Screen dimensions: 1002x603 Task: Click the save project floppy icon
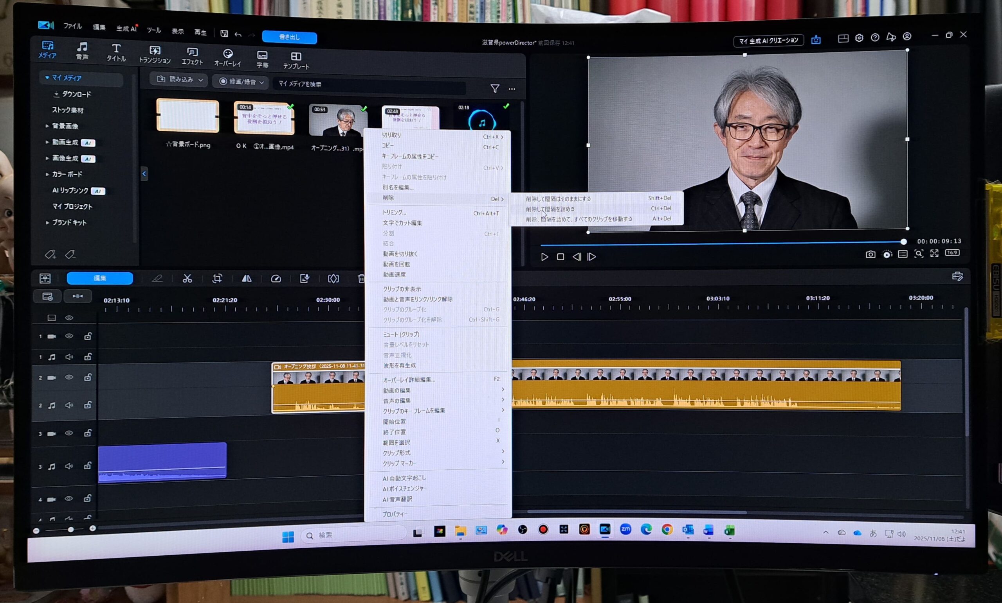pos(224,34)
